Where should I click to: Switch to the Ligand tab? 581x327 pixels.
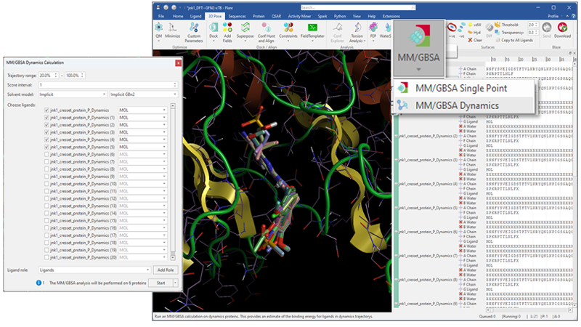(195, 16)
